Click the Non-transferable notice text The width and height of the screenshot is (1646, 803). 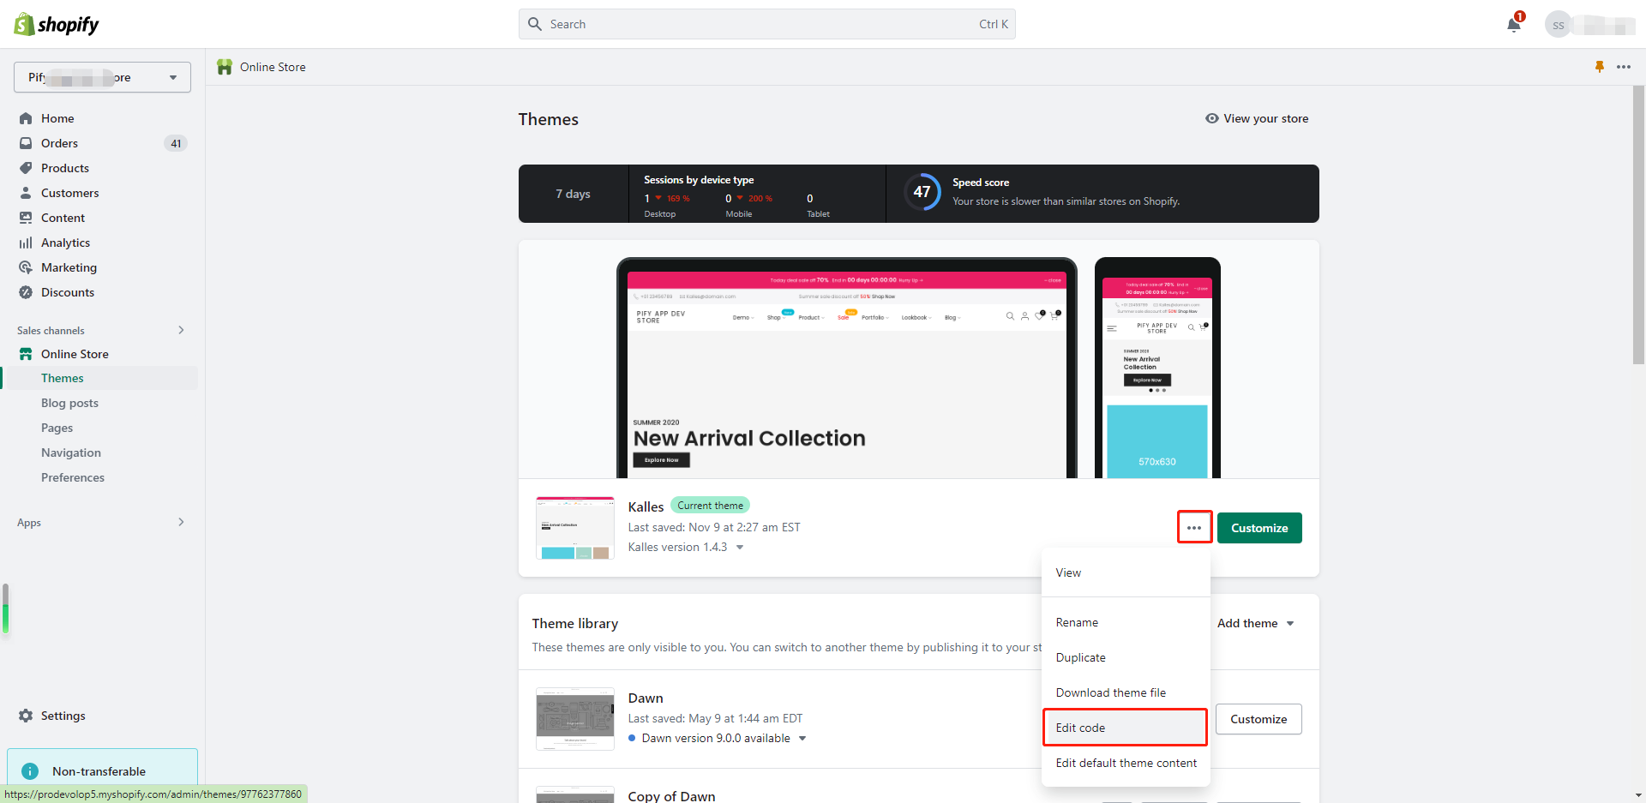pyautogui.click(x=99, y=771)
